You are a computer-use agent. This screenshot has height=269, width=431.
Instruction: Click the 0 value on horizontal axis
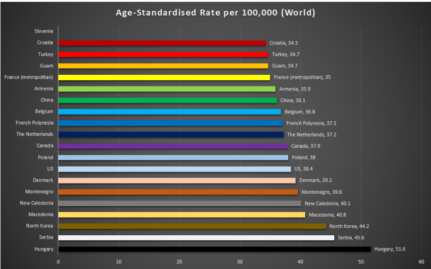tap(58, 261)
